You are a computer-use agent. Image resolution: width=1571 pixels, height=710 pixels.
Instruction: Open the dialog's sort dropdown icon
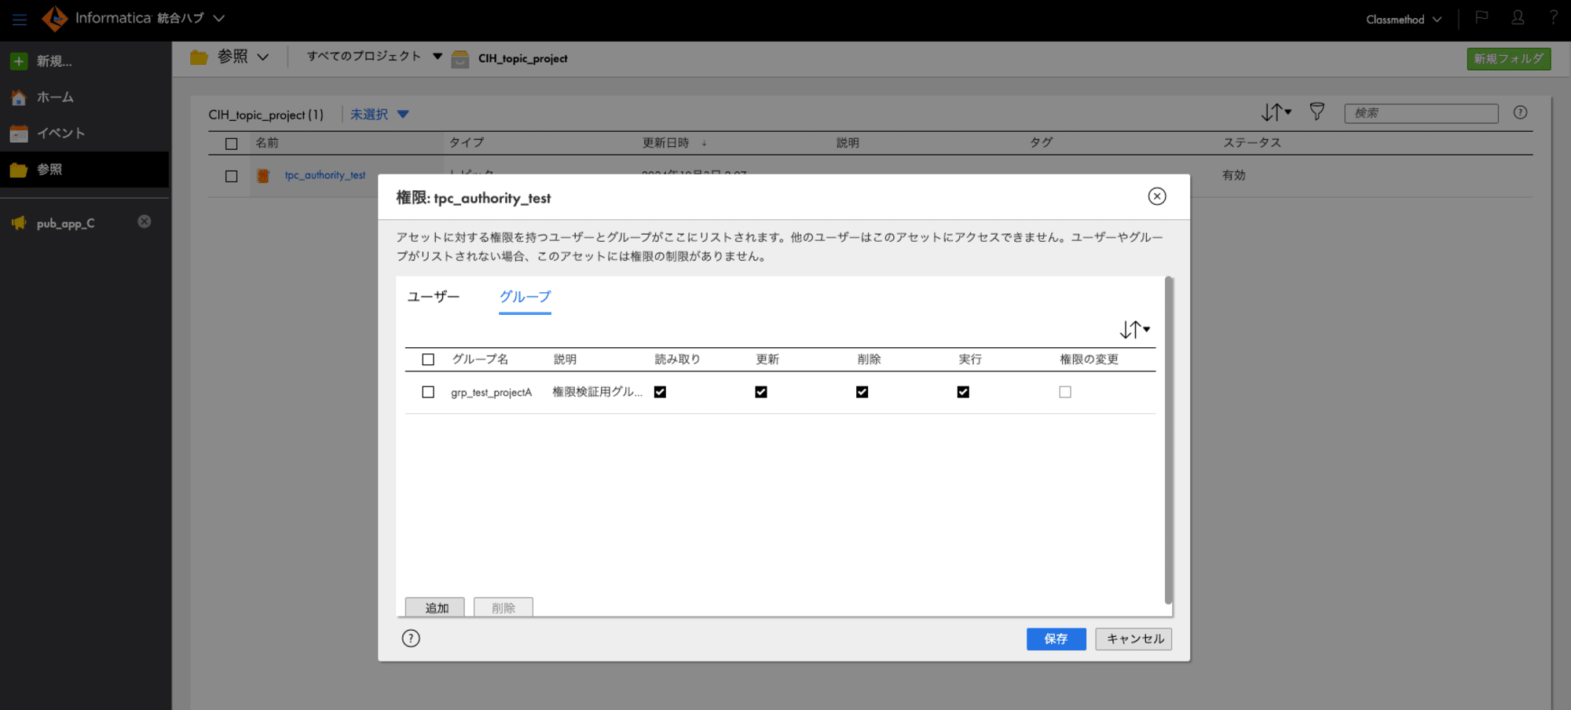(1135, 330)
